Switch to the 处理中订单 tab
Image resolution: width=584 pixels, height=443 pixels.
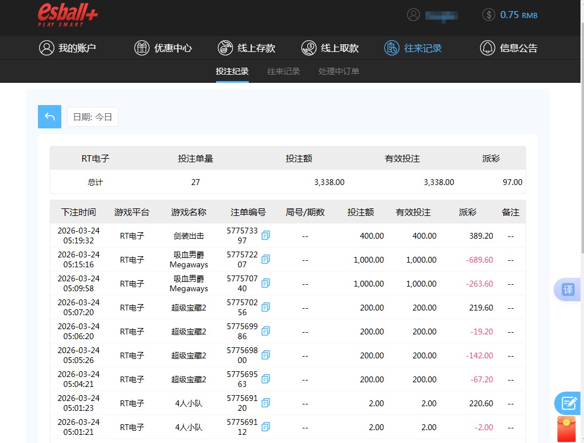tap(338, 71)
